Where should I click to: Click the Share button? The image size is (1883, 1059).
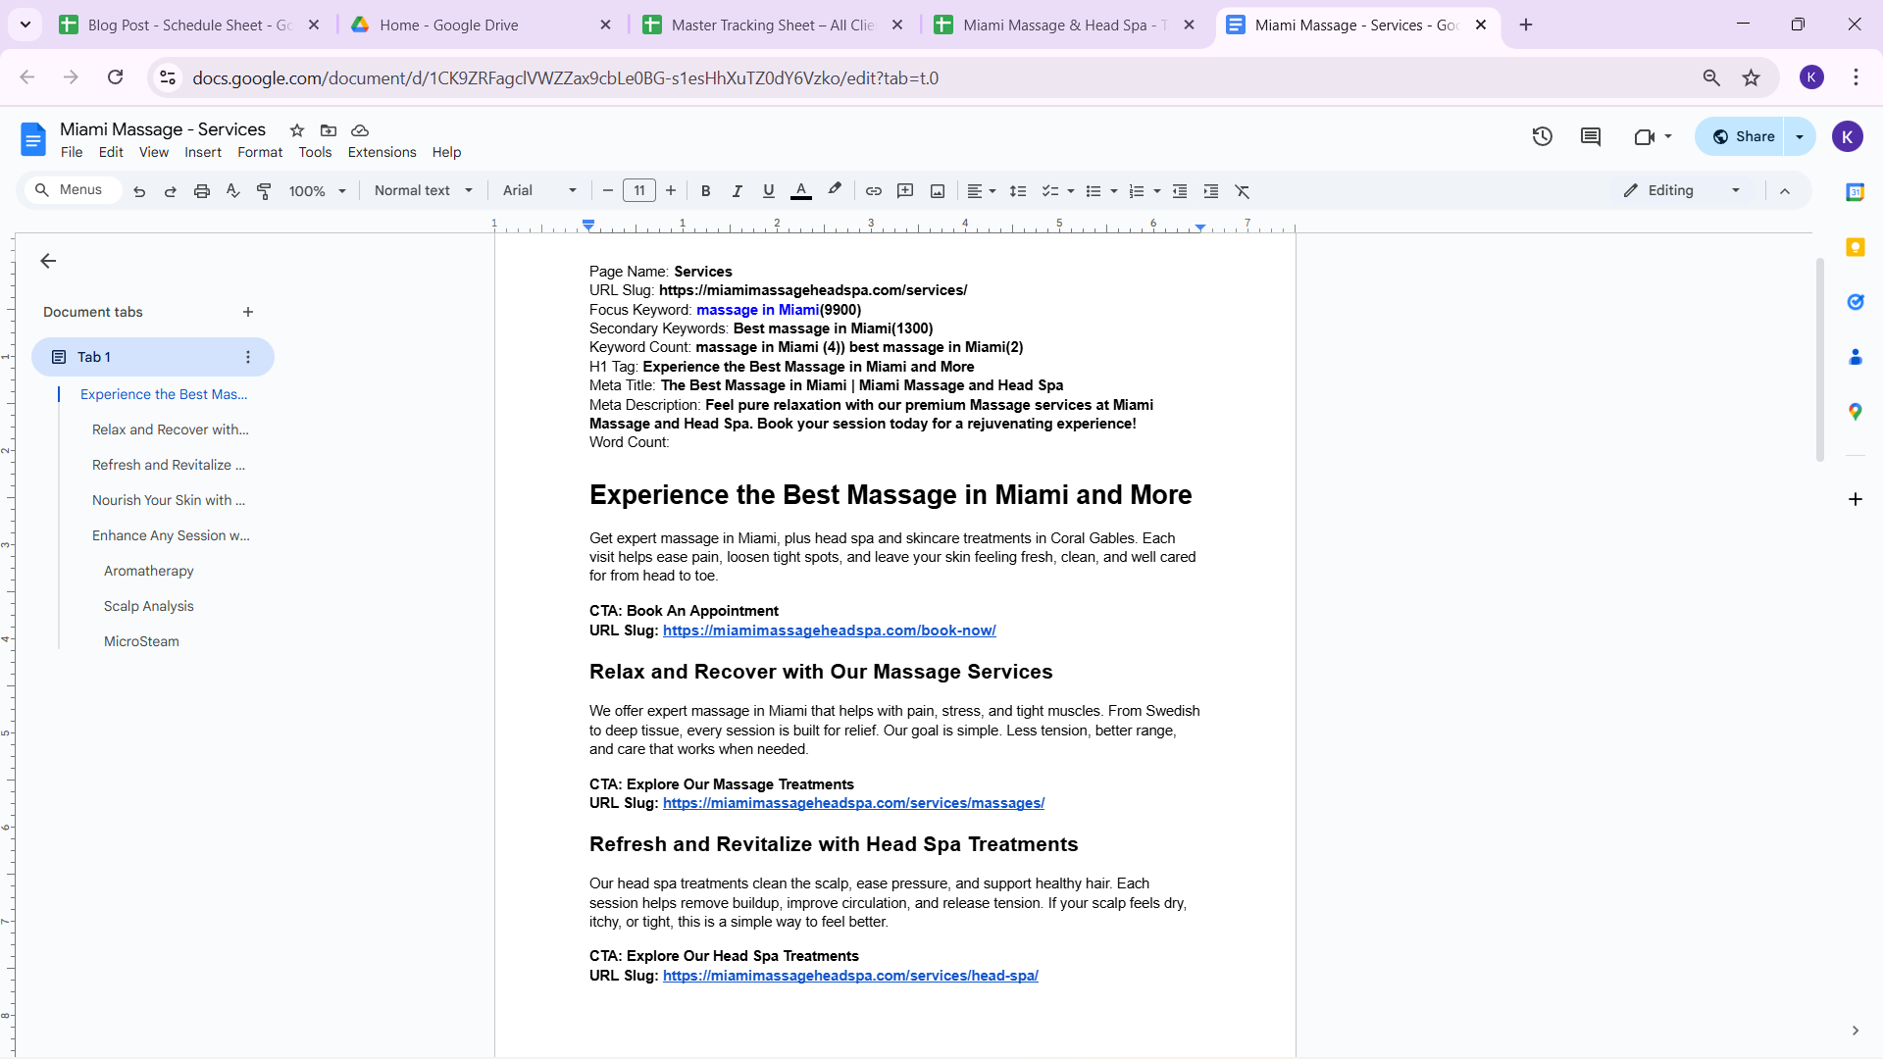click(x=1744, y=136)
